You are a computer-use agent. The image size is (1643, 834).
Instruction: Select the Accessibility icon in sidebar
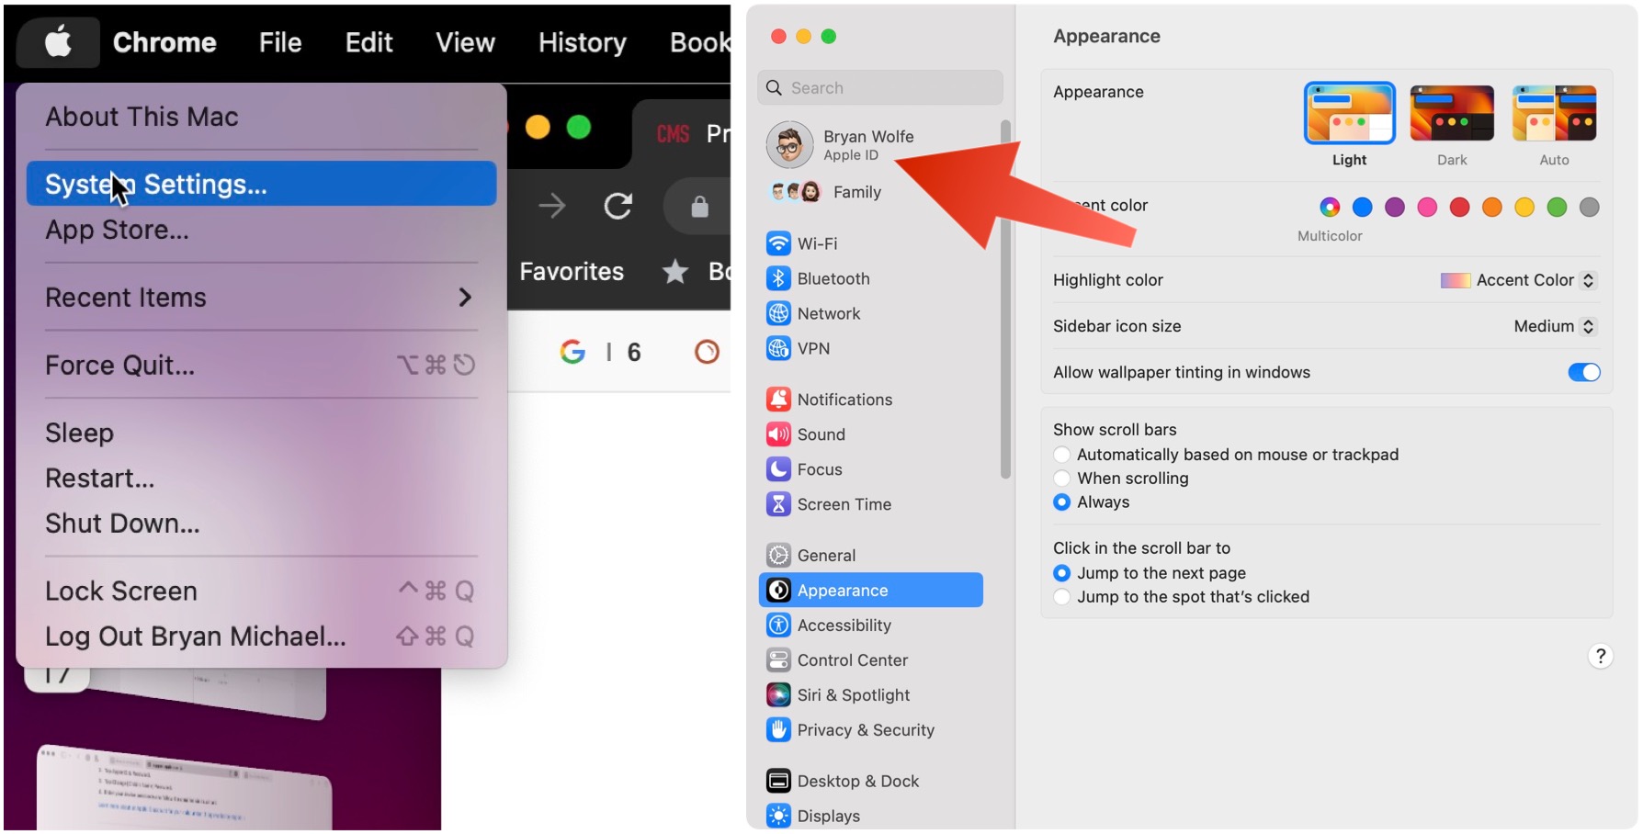pyautogui.click(x=778, y=625)
